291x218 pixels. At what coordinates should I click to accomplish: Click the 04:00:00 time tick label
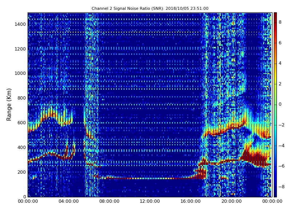pos(68,201)
